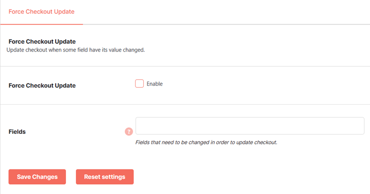This screenshot has width=370, height=194.
Task: Click the Save Changes button
Action: pyautogui.click(x=37, y=177)
